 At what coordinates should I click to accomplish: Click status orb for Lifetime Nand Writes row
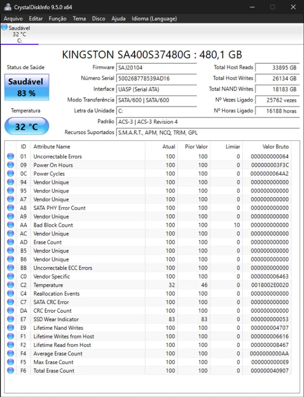[x=11, y=328]
